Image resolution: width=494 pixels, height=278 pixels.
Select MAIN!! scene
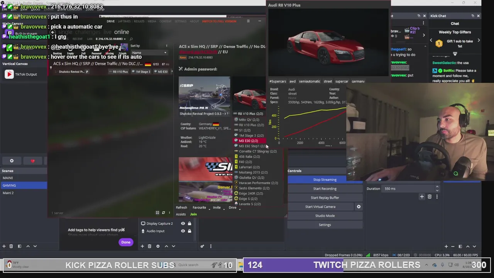point(23,178)
